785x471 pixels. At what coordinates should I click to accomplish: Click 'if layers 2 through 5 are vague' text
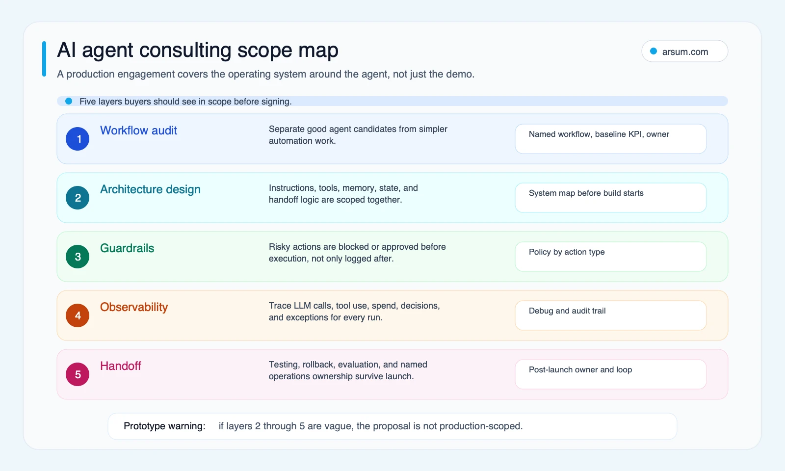coord(370,426)
